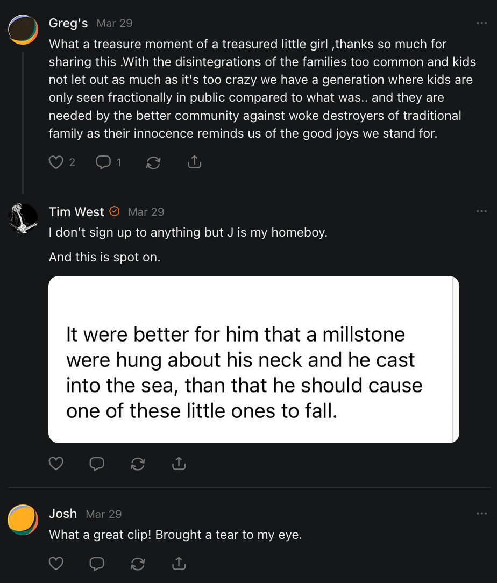Image resolution: width=497 pixels, height=583 pixels.
Task: Open replies on Greg's comment
Action: 103,162
